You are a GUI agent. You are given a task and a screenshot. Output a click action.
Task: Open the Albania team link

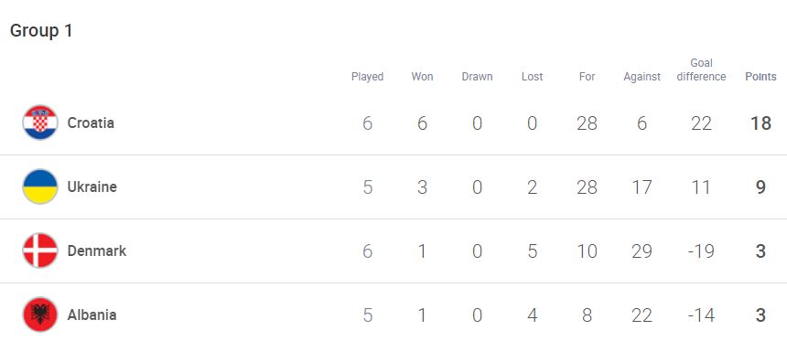[x=92, y=314]
